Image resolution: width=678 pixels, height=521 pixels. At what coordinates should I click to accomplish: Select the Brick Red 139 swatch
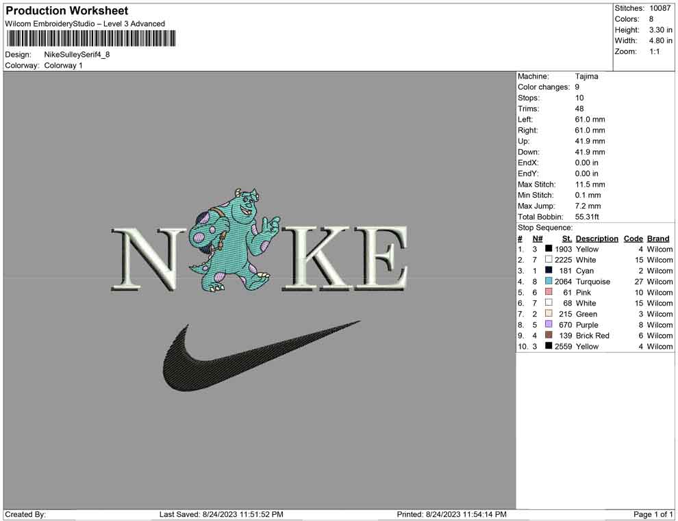pos(549,335)
